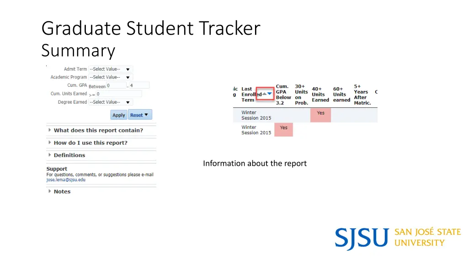Image resolution: width=468 pixels, height=263 pixels.
Task: Select the Yes cell under Cum. GPA Below 3.2
Action: point(283,130)
